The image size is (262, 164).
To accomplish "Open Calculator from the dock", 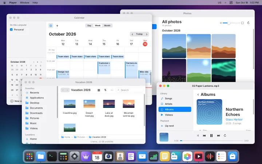I will (63, 156).
